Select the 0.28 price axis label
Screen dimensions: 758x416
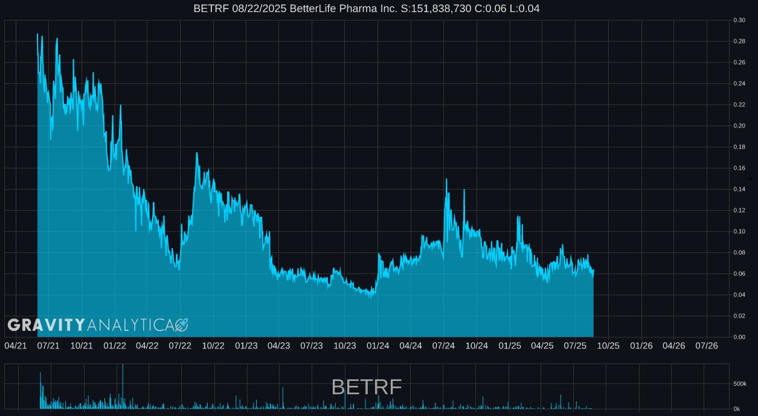tap(739, 41)
